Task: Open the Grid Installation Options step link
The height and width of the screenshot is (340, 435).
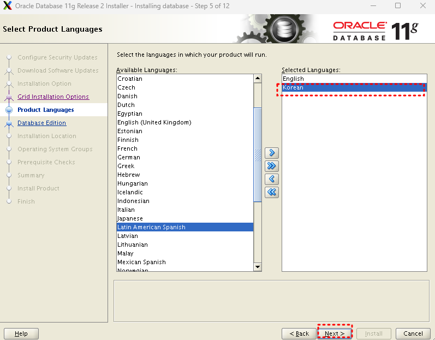Action: pyautogui.click(x=53, y=97)
